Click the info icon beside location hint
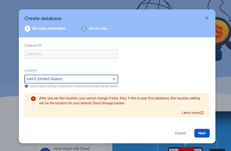 click(x=26, y=86)
